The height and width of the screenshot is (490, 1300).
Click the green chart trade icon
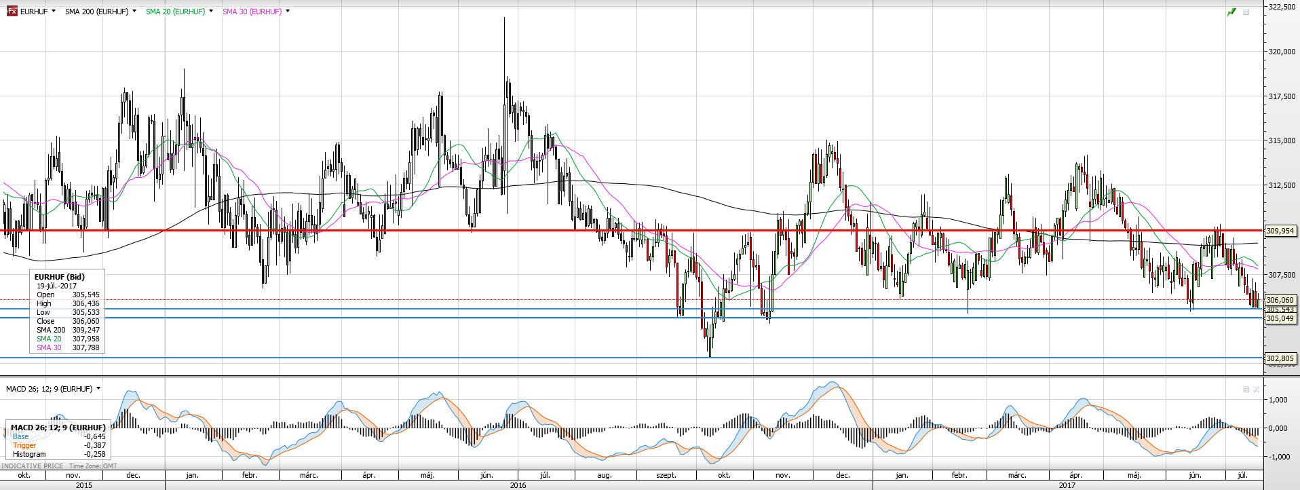pos(1231,12)
